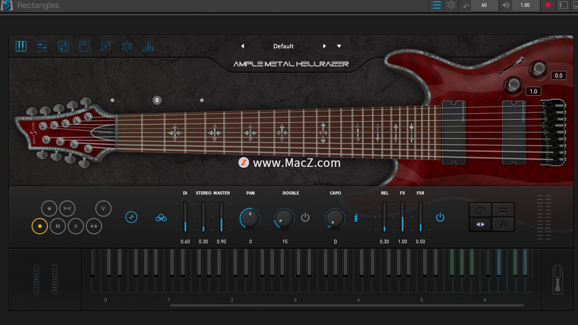The height and width of the screenshot is (325, 578).
Task: Open the bar-graph level meter panel
Action: tap(148, 46)
